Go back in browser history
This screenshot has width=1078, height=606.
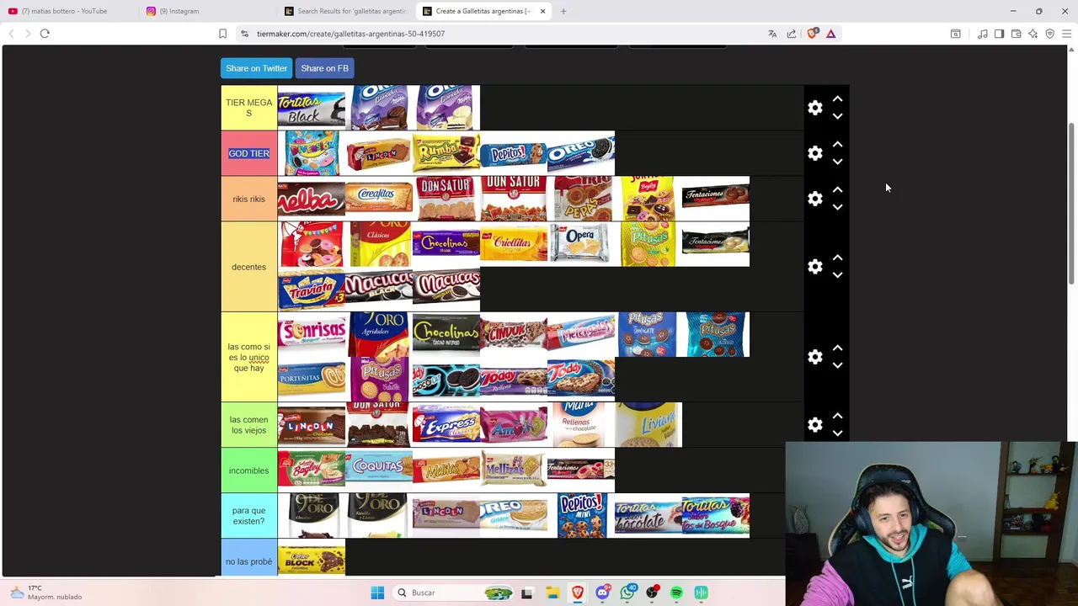(x=11, y=34)
